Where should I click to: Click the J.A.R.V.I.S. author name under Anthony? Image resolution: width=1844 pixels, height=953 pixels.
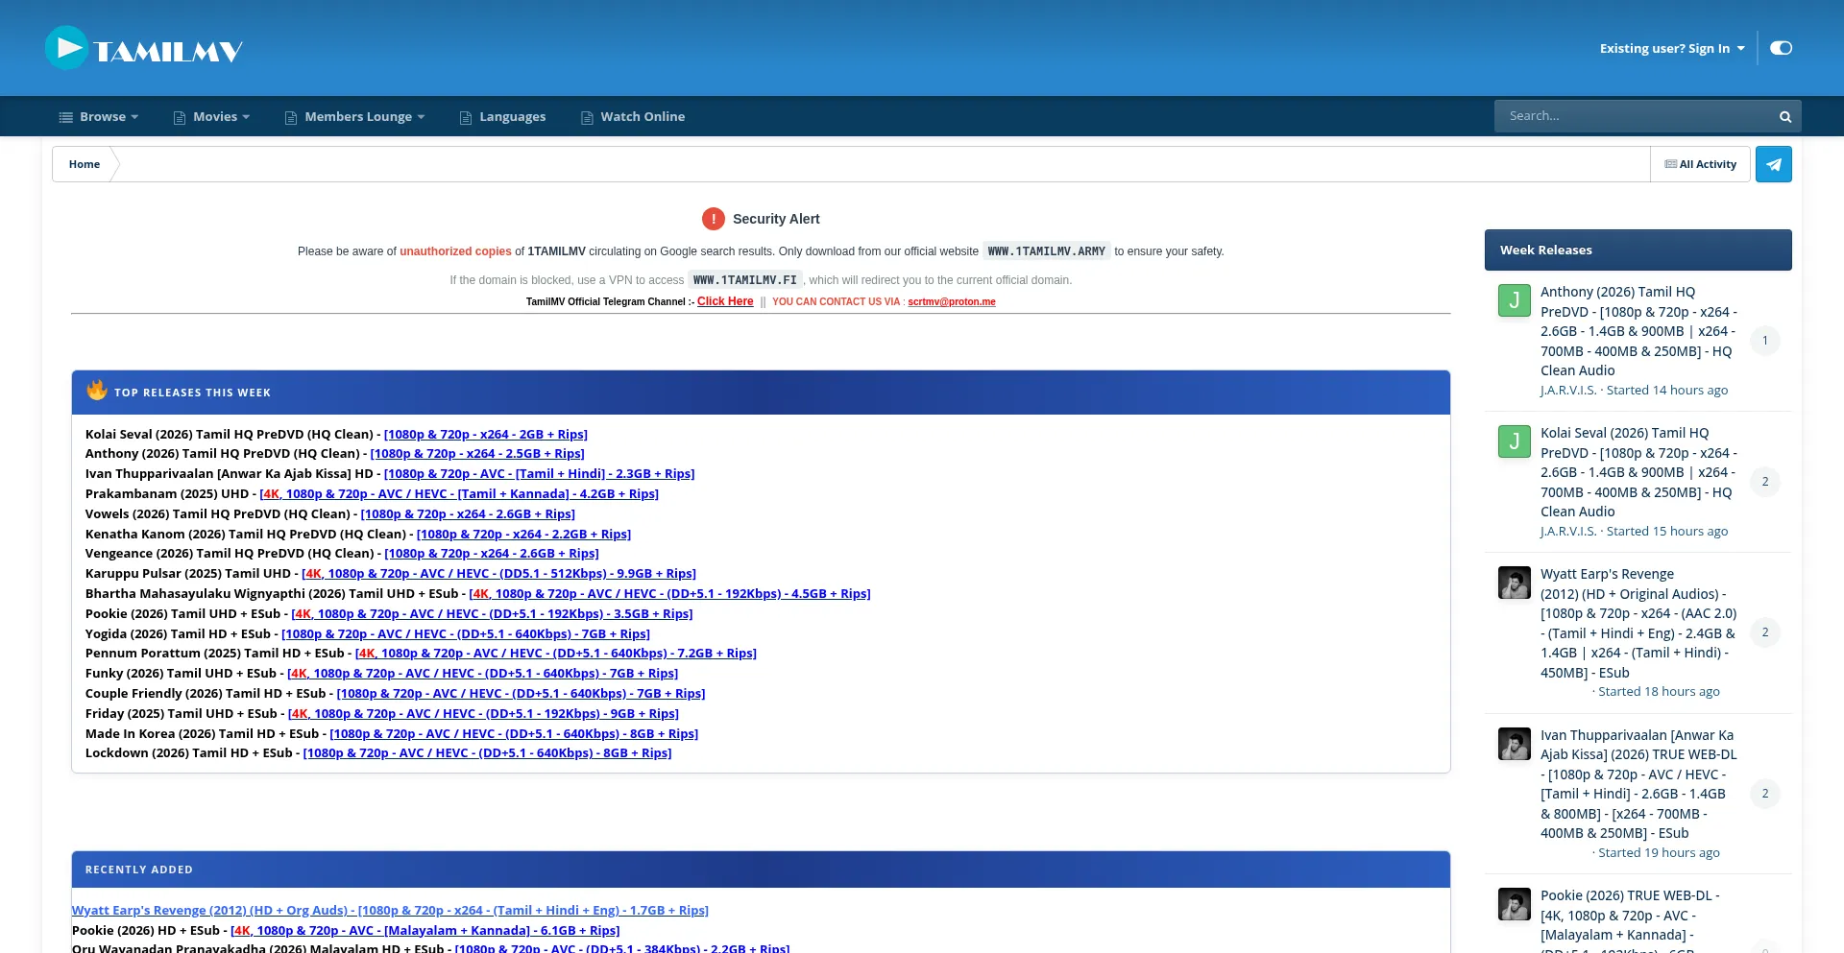tap(1568, 391)
